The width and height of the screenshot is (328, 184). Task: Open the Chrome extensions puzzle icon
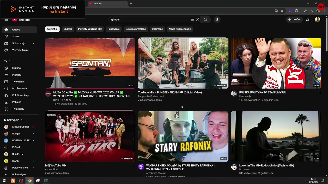tap(297, 11)
